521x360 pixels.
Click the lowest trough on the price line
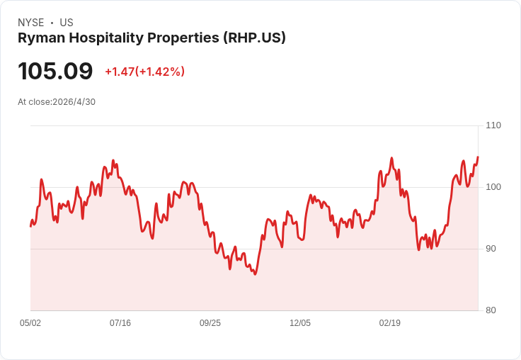pyautogui.click(x=255, y=274)
